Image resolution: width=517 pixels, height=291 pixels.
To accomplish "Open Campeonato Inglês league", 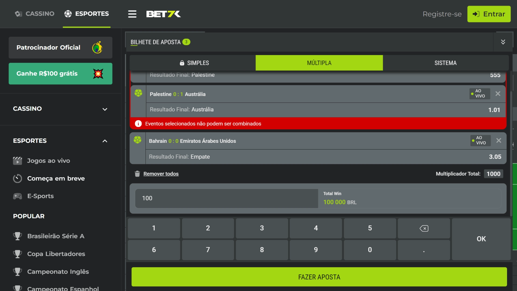I will [x=58, y=272].
